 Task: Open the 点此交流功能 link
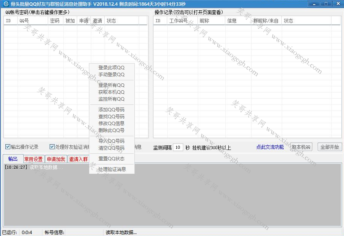coord(270,147)
